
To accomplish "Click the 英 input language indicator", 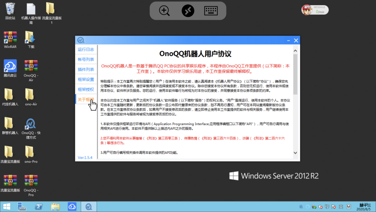I will click(x=341, y=207).
